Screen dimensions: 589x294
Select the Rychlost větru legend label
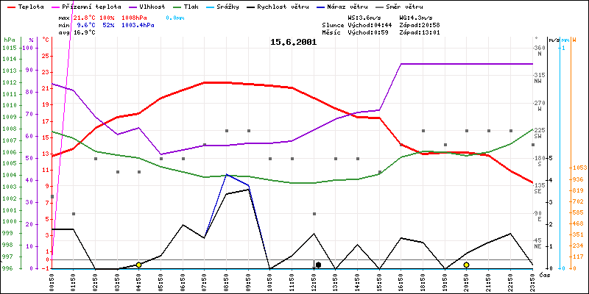click(x=303, y=6)
